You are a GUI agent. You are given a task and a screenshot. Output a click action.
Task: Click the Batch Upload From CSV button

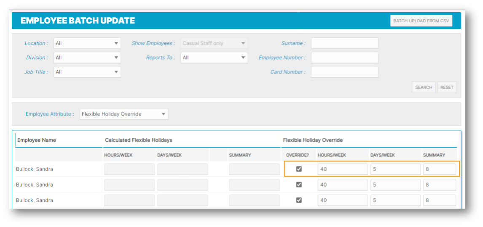pos(421,21)
